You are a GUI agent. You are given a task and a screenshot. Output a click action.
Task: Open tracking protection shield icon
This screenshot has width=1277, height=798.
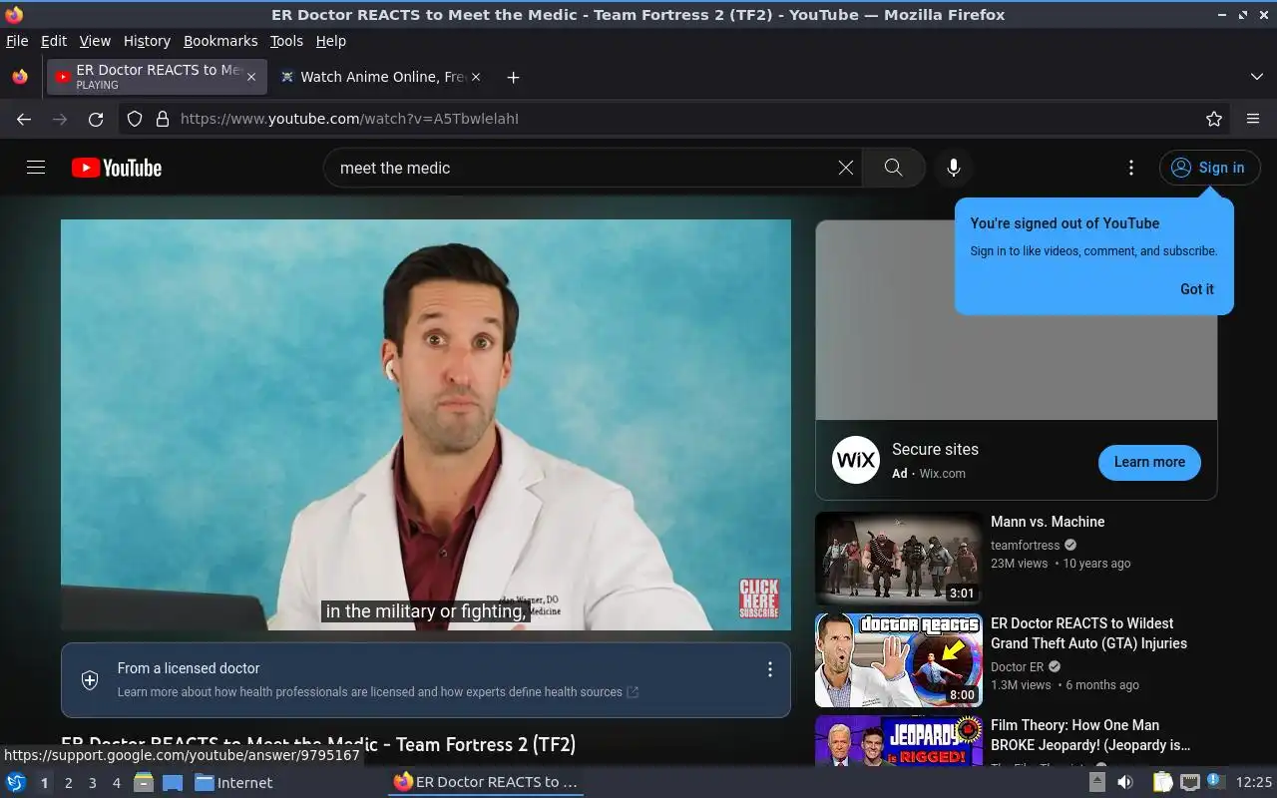tap(135, 119)
